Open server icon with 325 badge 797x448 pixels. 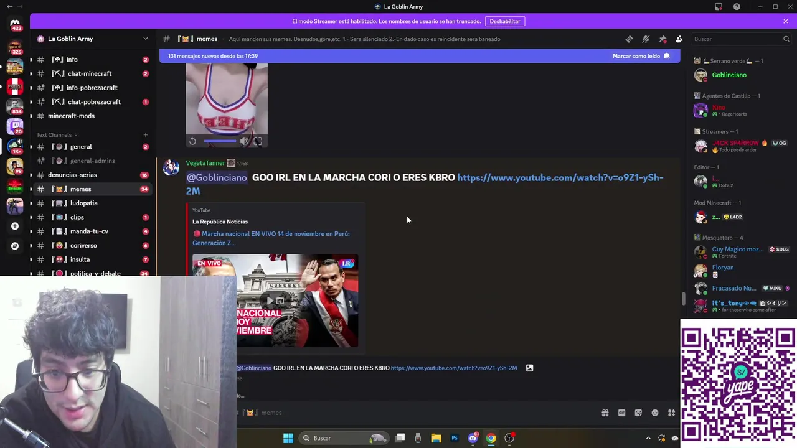click(15, 47)
